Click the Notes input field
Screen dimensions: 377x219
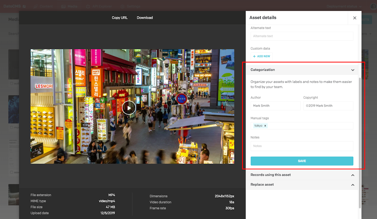coord(302,146)
